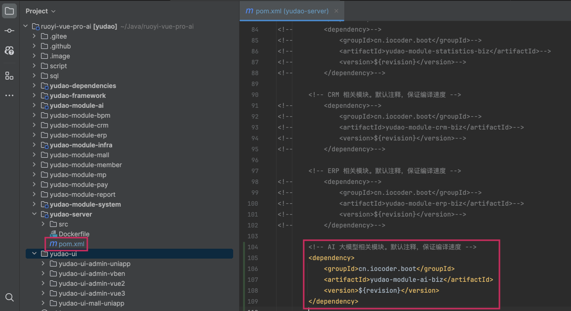571x311 pixels.
Task: Select the yudao-framework module
Action: pos(78,95)
